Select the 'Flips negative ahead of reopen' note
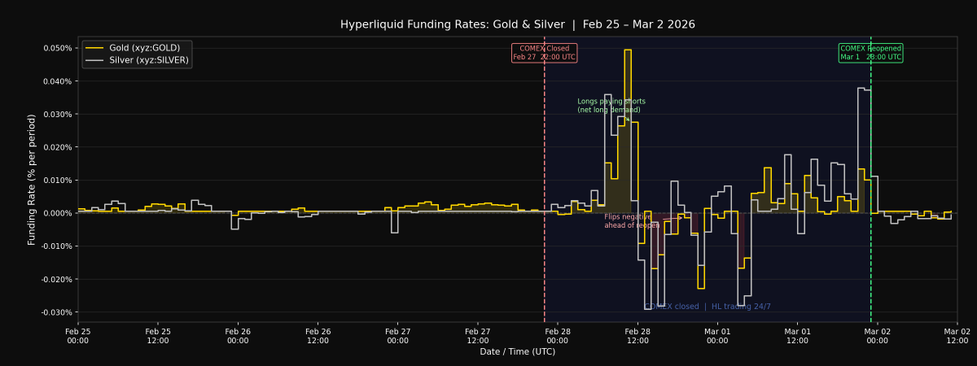The height and width of the screenshot is (366, 977). click(632, 221)
